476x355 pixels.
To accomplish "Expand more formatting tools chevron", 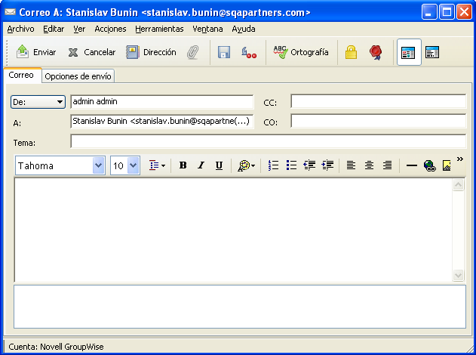I will click(460, 159).
